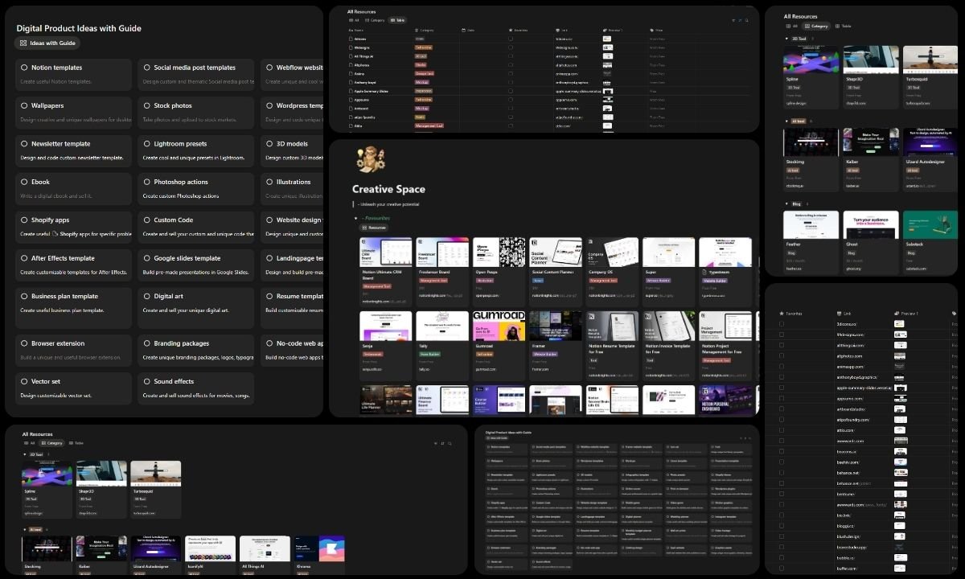Check the box next to attio.com in the right table
The height and width of the screenshot is (579, 965).
[782, 430]
